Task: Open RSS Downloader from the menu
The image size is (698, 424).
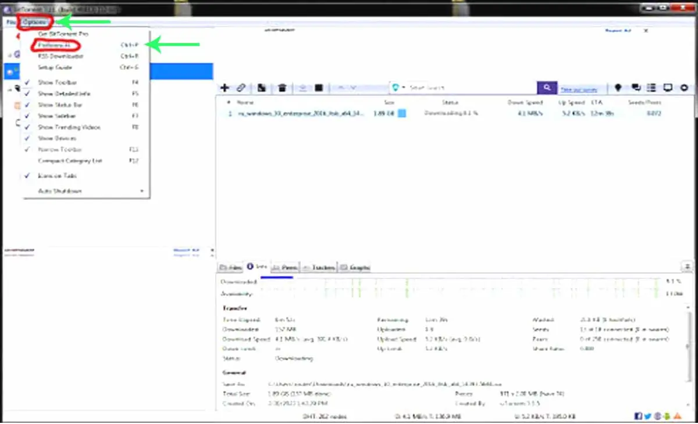Action: (86, 56)
